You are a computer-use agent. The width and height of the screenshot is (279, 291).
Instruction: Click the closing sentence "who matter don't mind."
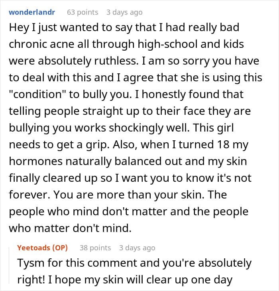[70, 228]
